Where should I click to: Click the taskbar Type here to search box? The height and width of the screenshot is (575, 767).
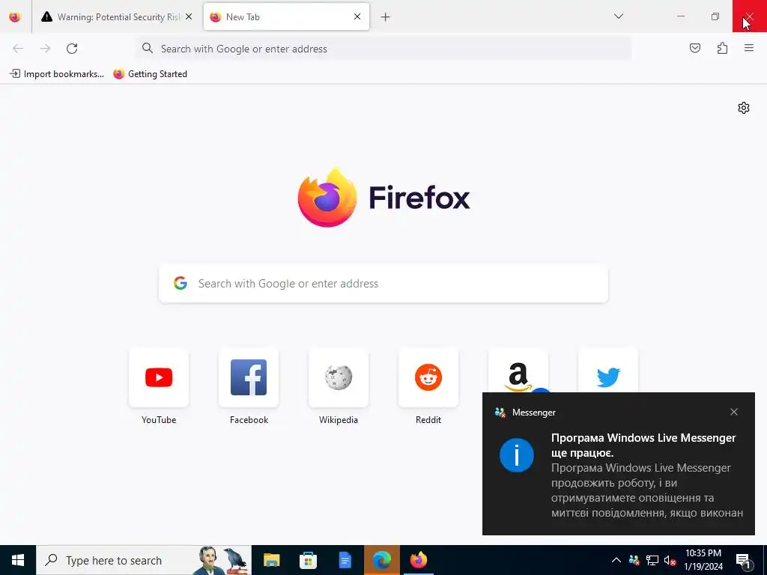pyautogui.click(x=144, y=560)
